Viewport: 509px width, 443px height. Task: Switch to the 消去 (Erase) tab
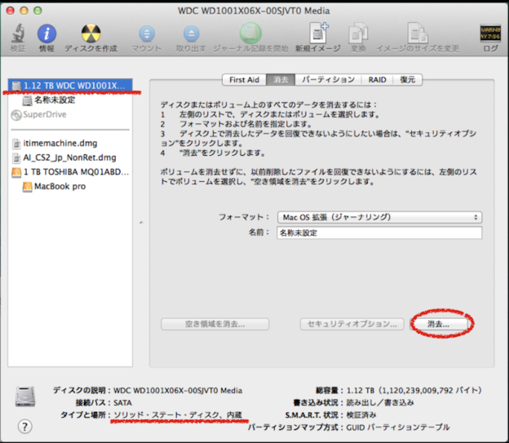pos(281,80)
